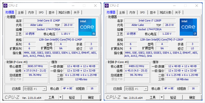Viewport: 205px width, 103px height.
Task: Click 10 纳米 process value in left window
Action: [30, 34]
